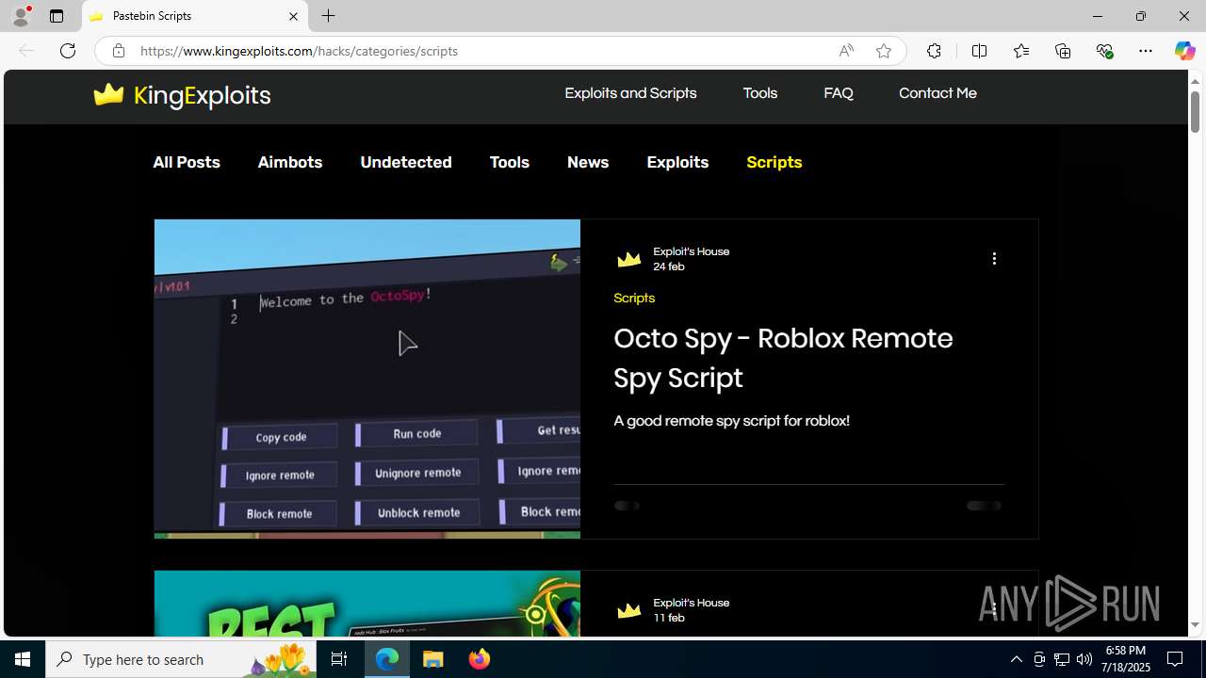Click the page scrollbar up arrow
Viewport: 1206px width, 678px height.
coord(1195,80)
